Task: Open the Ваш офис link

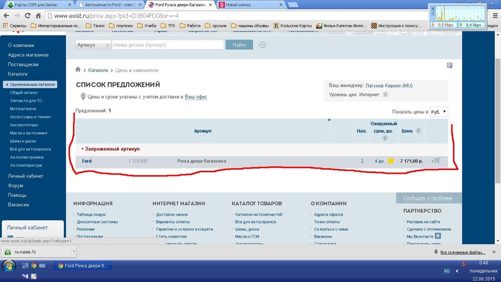Action: click(196, 97)
